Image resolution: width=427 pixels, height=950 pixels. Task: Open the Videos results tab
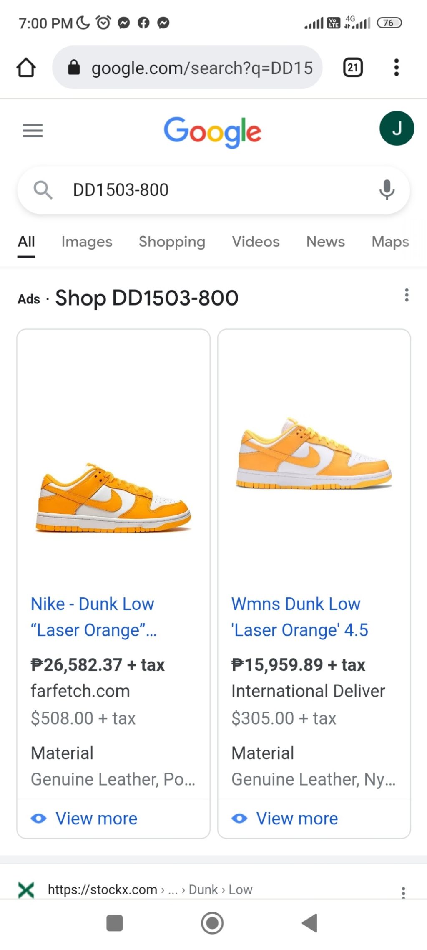256,242
